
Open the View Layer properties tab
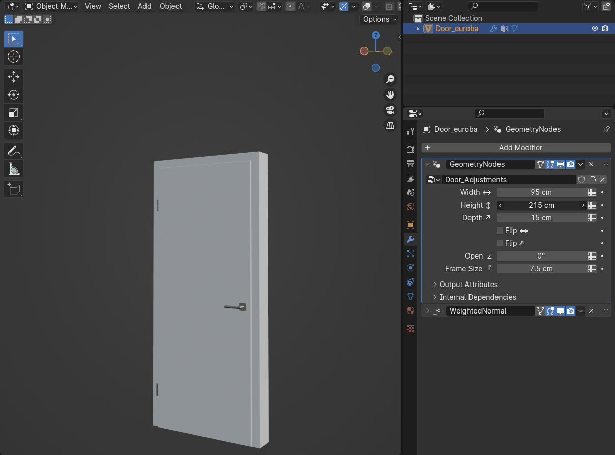pyautogui.click(x=411, y=178)
